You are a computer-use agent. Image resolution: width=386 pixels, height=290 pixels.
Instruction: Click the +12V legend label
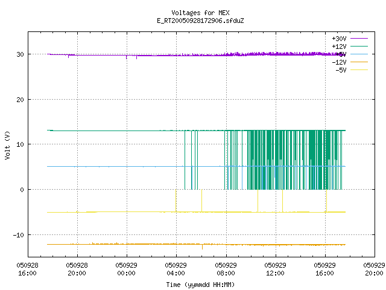(x=339, y=47)
